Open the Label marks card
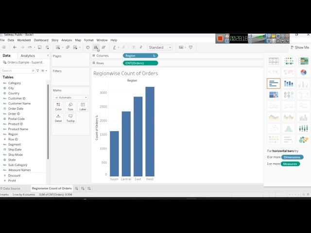This screenshot has width=311, height=233. coord(83,106)
